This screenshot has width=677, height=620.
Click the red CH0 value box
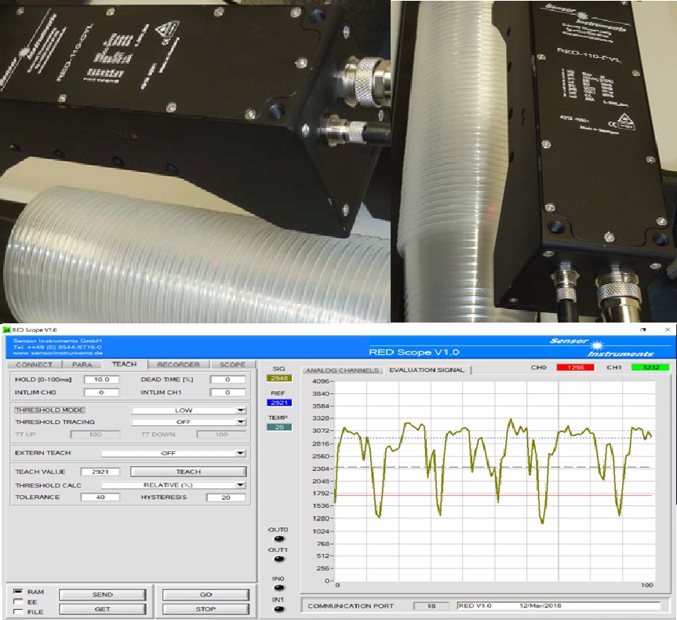(576, 367)
